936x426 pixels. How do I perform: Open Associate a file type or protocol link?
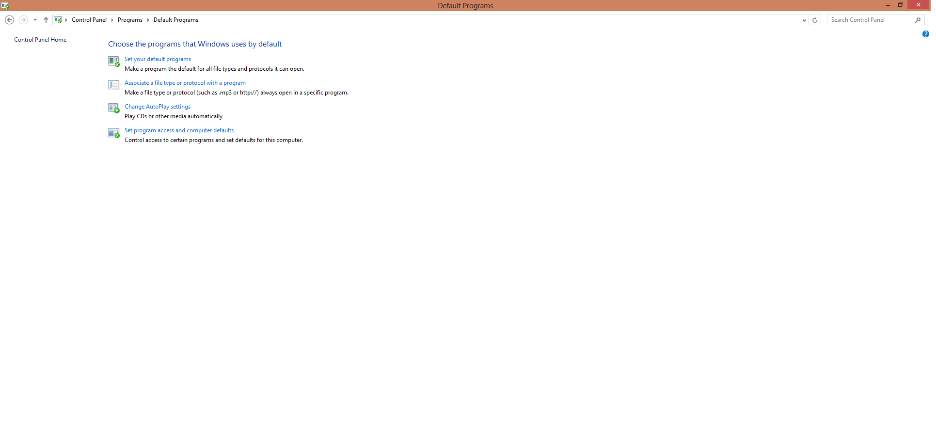(x=185, y=83)
